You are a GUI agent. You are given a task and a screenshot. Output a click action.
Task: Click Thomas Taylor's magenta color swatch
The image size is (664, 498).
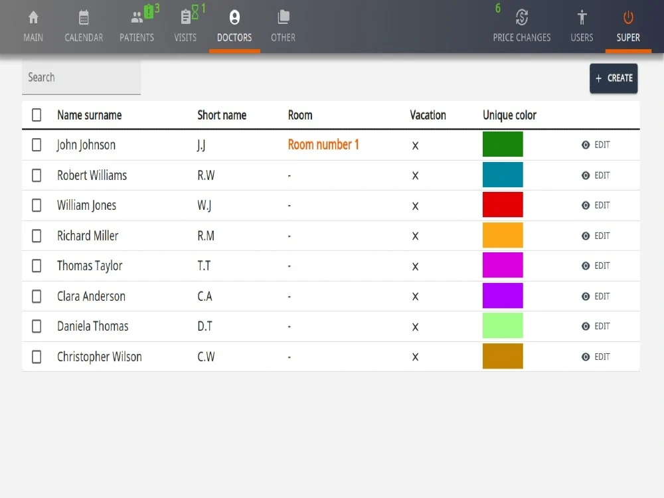(503, 265)
